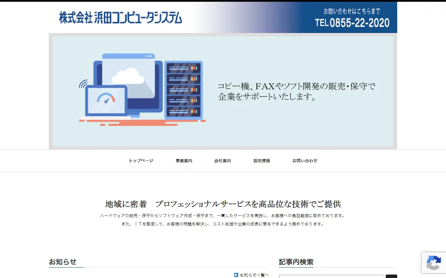Go to the 事業案内 page
The width and height of the screenshot is (446, 278).
[184, 161]
